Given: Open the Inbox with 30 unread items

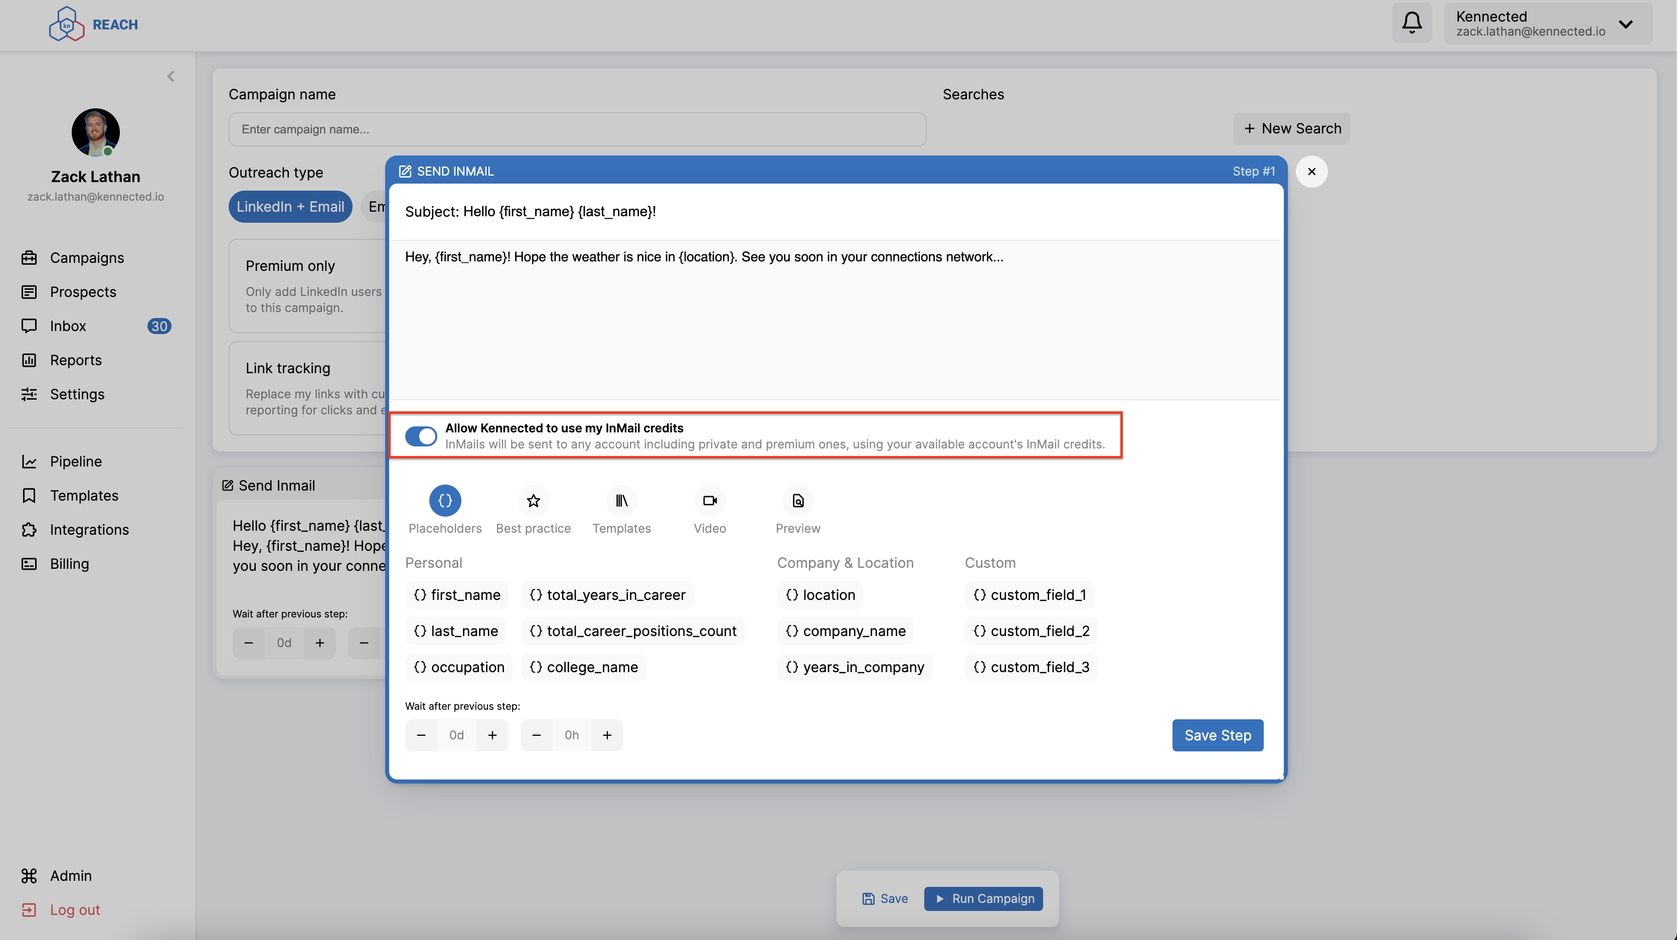Looking at the screenshot, I should [68, 326].
